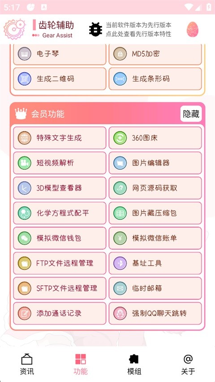Open the 电子琴 piano icon

pyautogui.click(x=24, y=54)
